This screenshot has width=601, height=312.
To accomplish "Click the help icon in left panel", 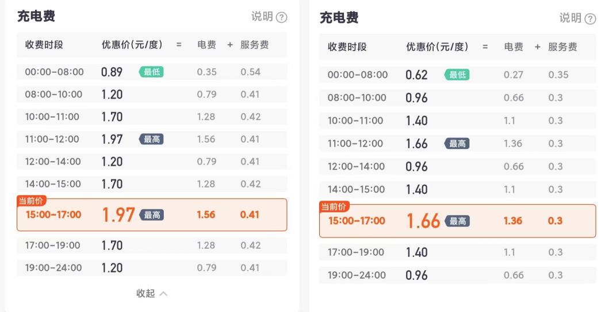I will (281, 17).
